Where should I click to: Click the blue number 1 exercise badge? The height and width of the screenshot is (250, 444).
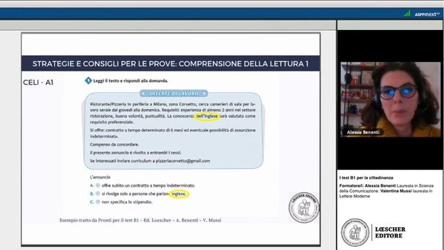coord(88,81)
